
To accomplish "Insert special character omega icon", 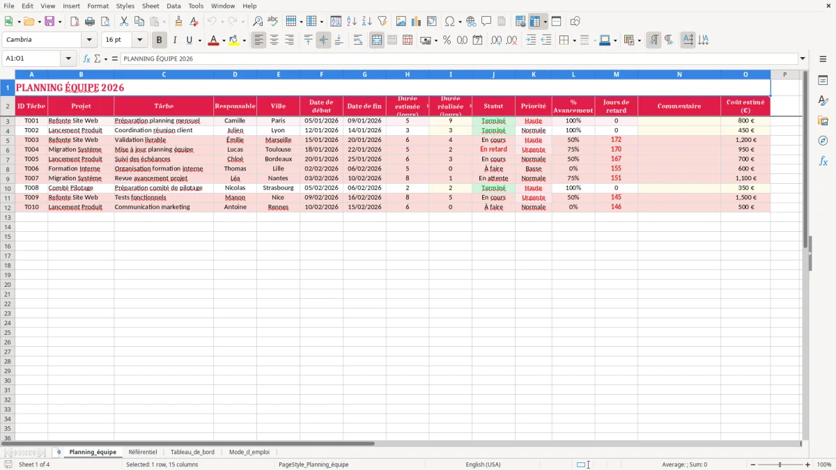I will click(x=450, y=22).
